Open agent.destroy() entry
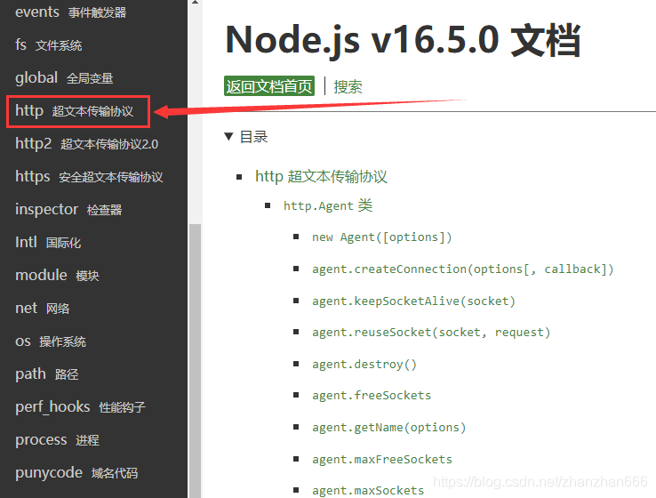Viewport: 656px width, 498px height. click(364, 364)
